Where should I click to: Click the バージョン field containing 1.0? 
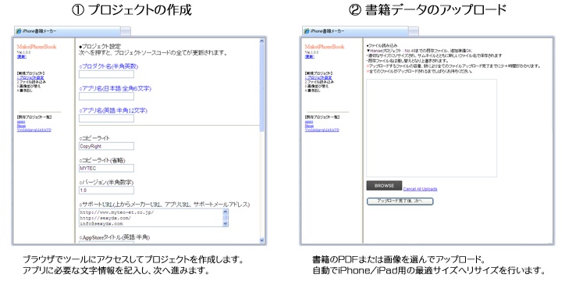click(107, 190)
